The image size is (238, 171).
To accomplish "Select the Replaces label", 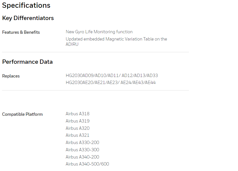I will point(11,76).
